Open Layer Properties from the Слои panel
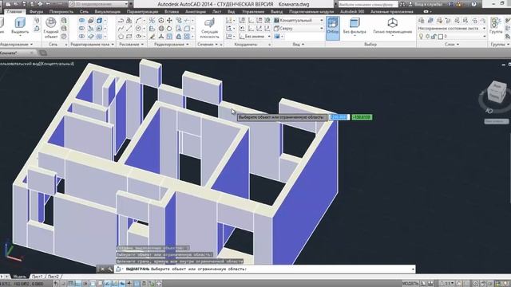The image size is (511, 287). tap(422, 21)
